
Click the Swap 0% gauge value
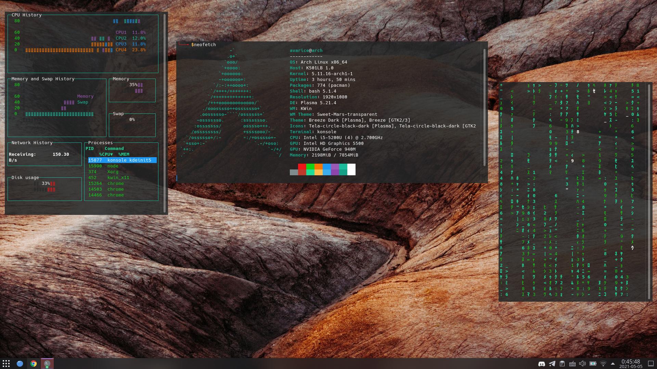tap(132, 120)
